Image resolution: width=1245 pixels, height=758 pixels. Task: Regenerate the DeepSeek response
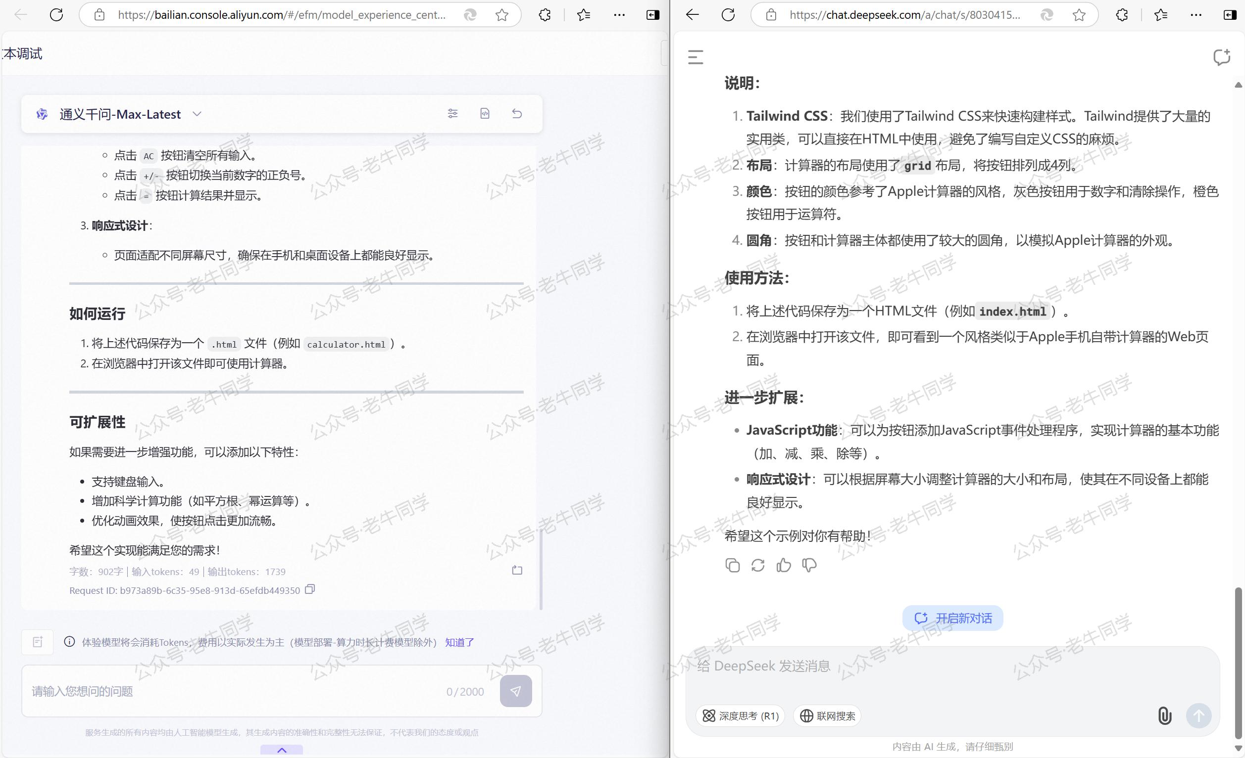point(758,565)
